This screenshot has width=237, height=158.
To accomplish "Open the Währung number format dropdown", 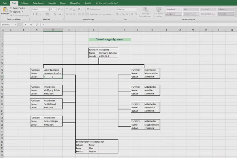I will pyautogui.click(x=136, y=9).
